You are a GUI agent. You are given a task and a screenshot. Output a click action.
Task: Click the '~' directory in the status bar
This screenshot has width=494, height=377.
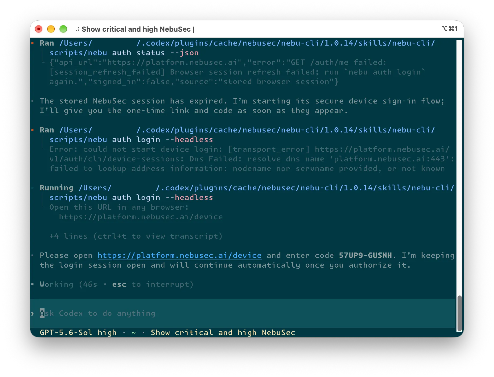click(x=134, y=333)
